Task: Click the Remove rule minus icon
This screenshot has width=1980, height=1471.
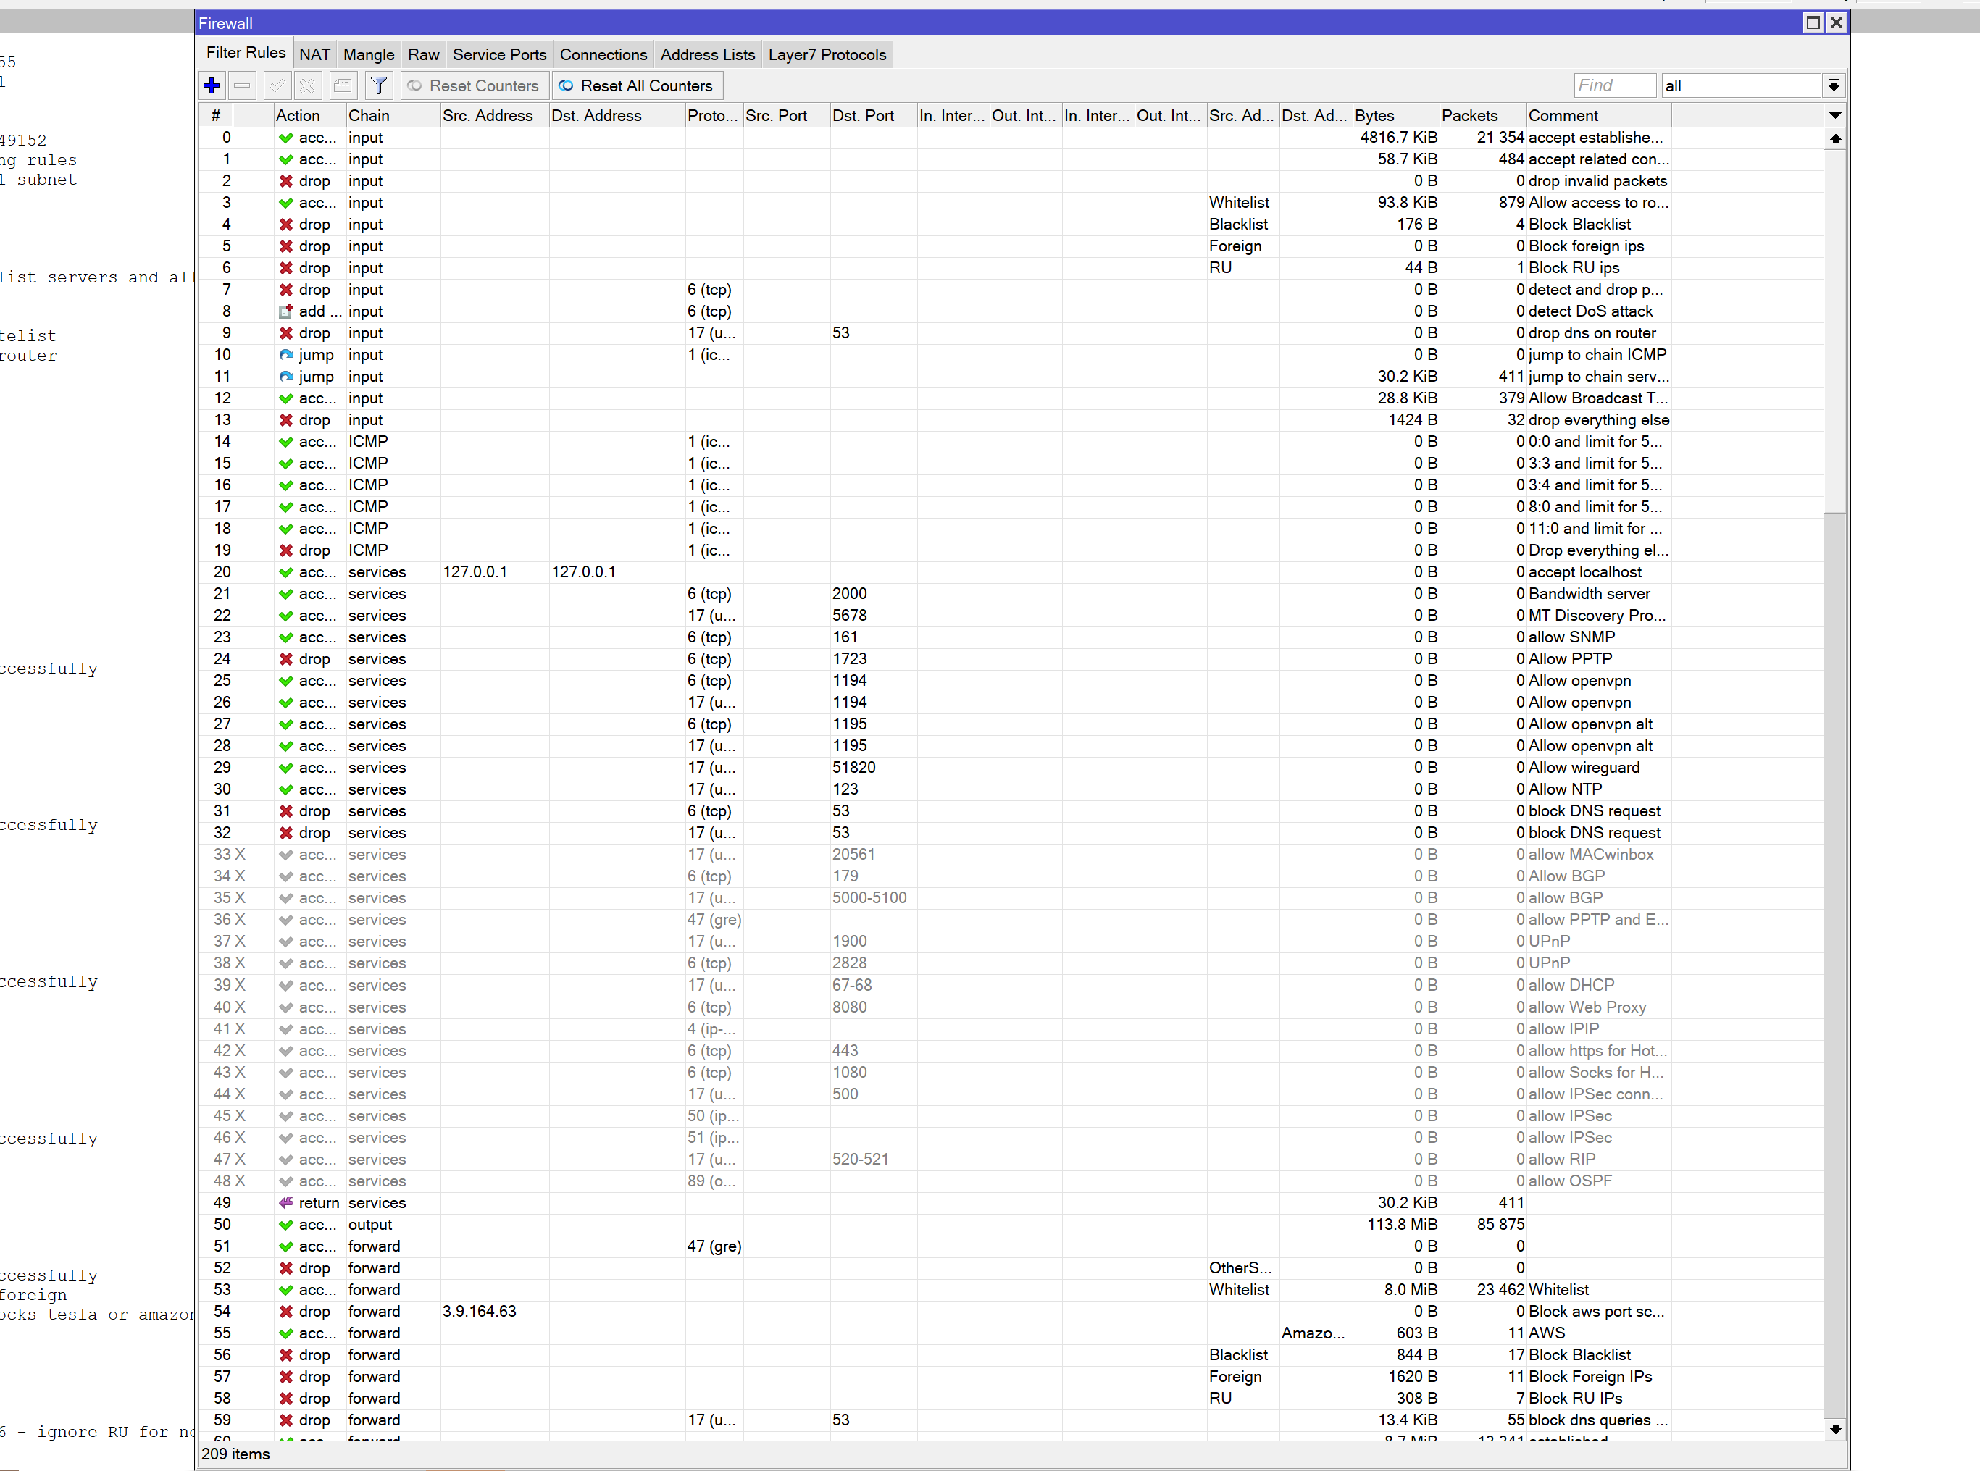Action: [x=242, y=85]
